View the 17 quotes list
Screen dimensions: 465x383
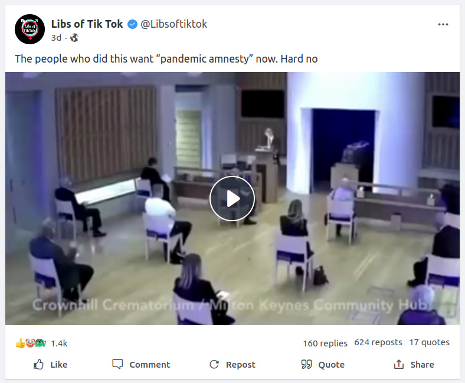(x=430, y=342)
